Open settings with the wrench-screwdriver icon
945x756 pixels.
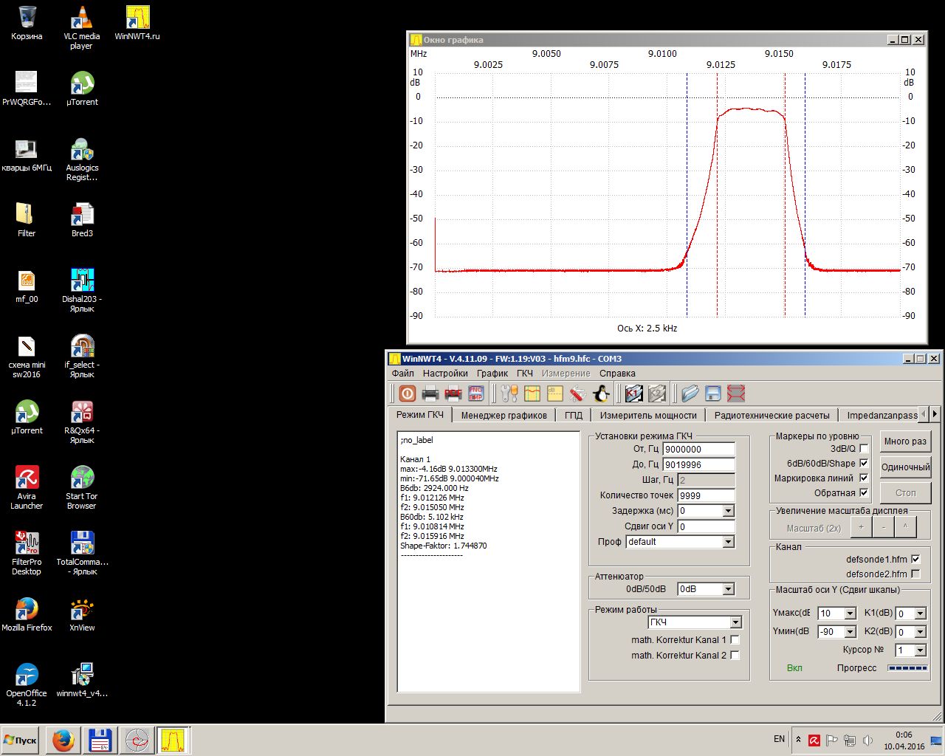point(509,394)
